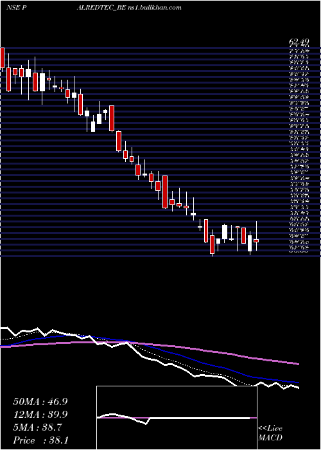Click the "Price : 38.1" readout
This screenshot has width=321, height=450.
point(40,440)
